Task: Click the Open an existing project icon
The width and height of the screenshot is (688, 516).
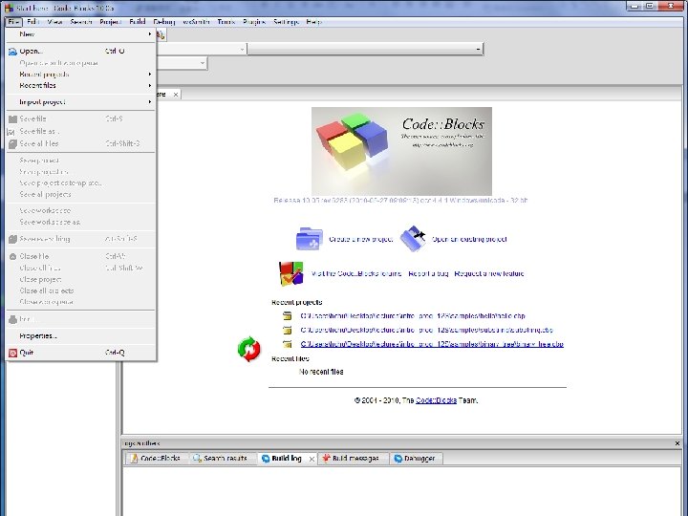Action: [x=414, y=239]
